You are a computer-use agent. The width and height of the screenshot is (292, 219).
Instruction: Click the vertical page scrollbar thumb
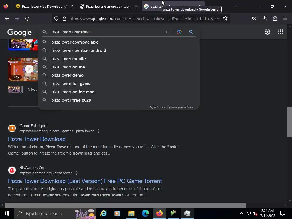coord(289,121)
